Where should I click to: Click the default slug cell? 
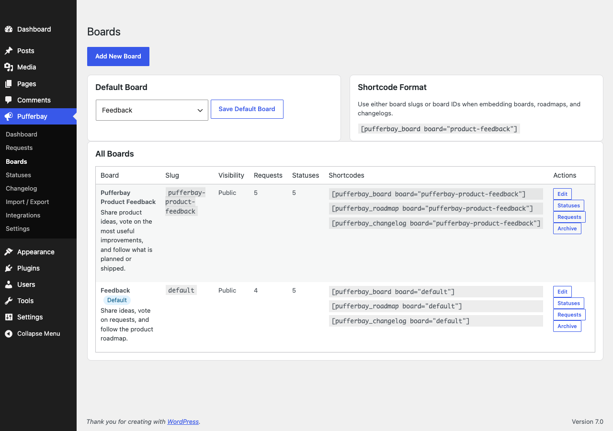(181, 290)
